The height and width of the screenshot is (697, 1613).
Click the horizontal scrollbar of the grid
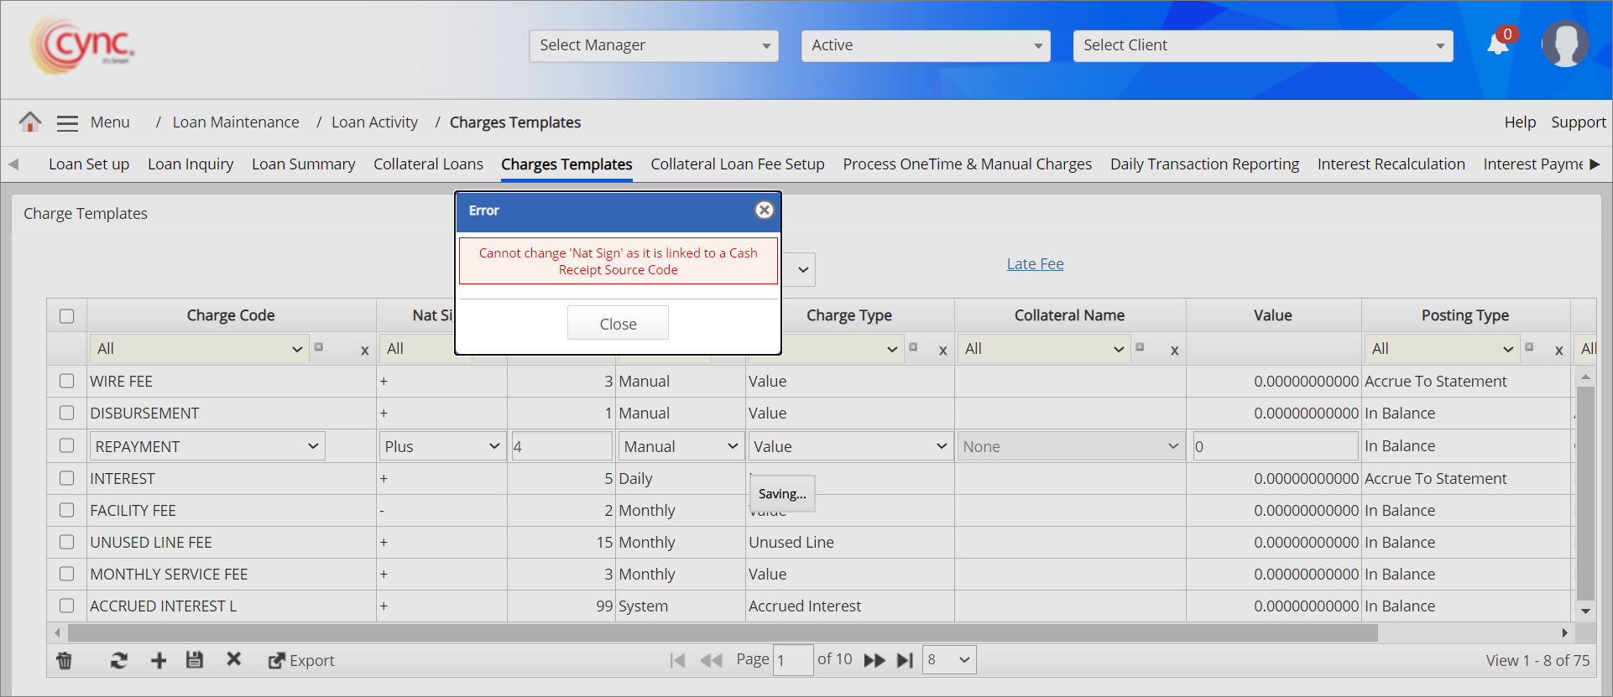(722, 632)
